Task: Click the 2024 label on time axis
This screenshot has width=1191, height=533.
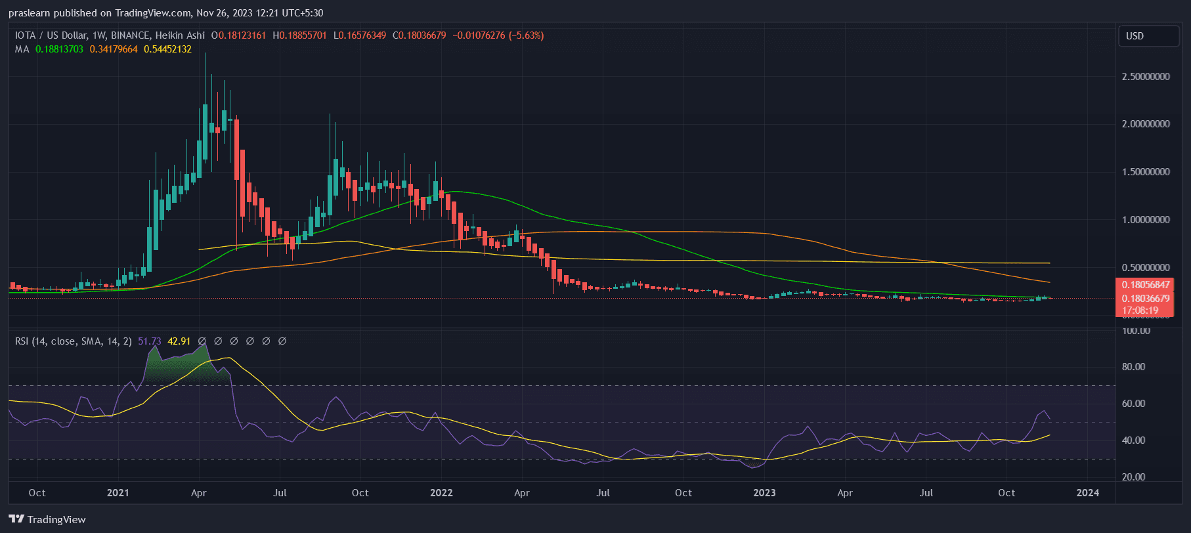Action: tap(1088, 493)
